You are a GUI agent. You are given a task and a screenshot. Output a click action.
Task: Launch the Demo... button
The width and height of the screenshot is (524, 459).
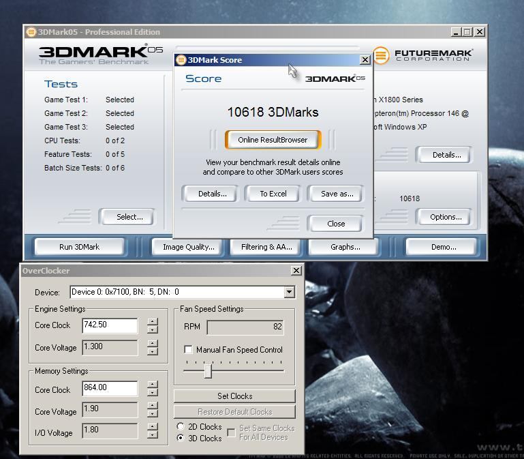coord(443,247)
